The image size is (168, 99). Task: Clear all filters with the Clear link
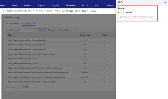(93, 11)
